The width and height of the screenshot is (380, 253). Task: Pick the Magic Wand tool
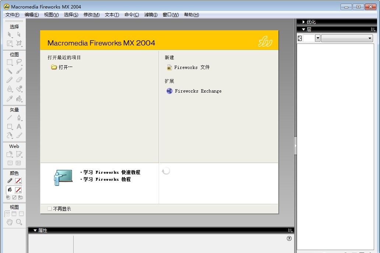[9, 70]
